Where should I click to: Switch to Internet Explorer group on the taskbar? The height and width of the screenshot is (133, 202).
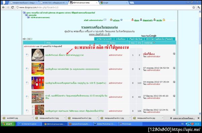click(x=30, y=124)
